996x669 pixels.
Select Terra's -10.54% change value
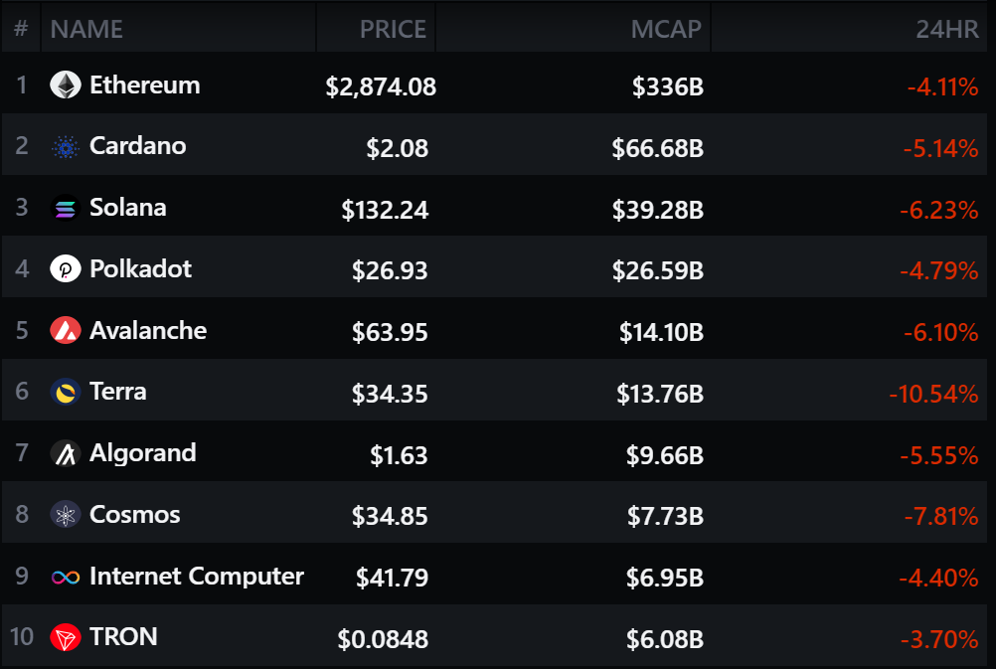pyautogui.click(x=933, y=394)
